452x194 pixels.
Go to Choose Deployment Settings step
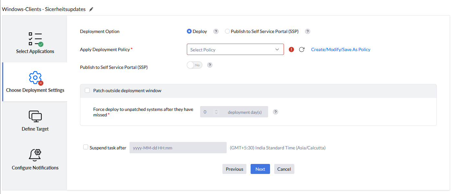[x=35, y=82]
